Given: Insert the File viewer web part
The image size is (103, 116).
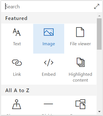Looking at the screenshot, I should click(x=80, y=39).
